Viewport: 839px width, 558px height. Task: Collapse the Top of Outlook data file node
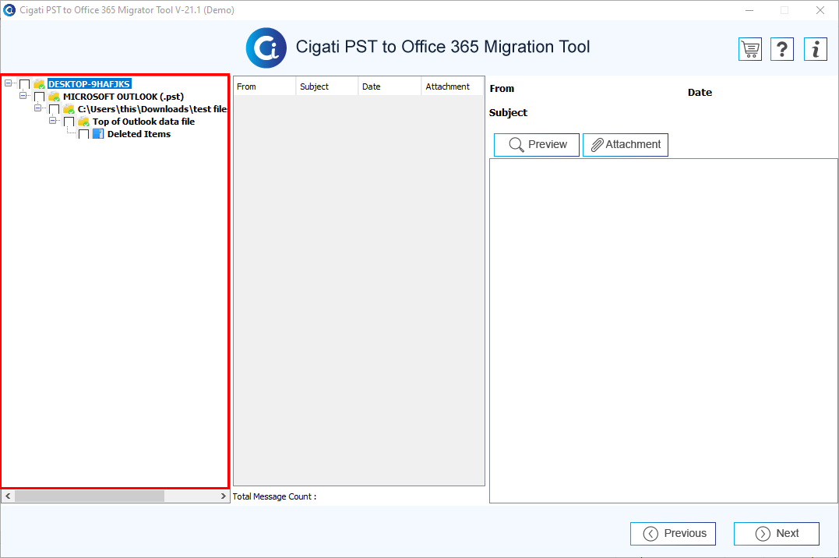click(x=53, y=121)
